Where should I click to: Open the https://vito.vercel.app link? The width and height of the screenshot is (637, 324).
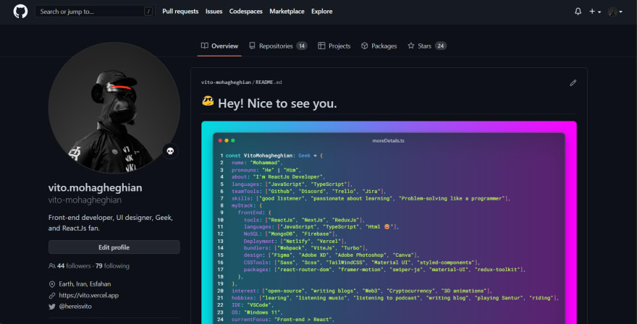point(88,295)
